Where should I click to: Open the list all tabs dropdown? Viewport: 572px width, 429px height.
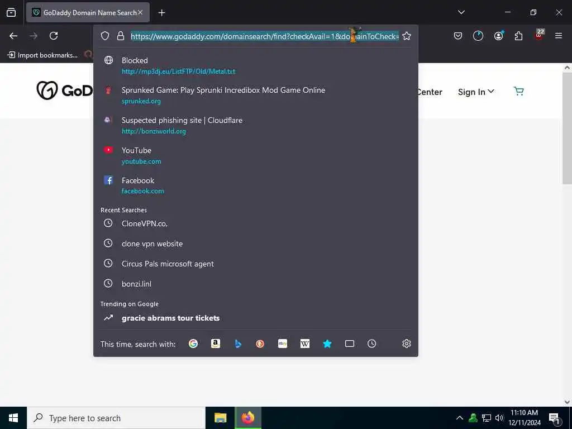click(x=461, y=12)
